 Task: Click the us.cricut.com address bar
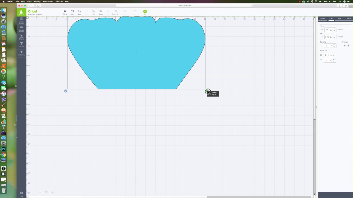tap(185, 5)
